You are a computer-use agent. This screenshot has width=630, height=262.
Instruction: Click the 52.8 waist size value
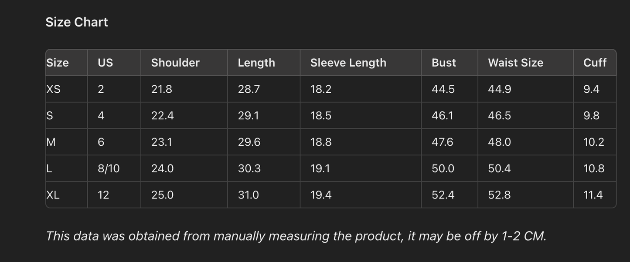point(499,195)
